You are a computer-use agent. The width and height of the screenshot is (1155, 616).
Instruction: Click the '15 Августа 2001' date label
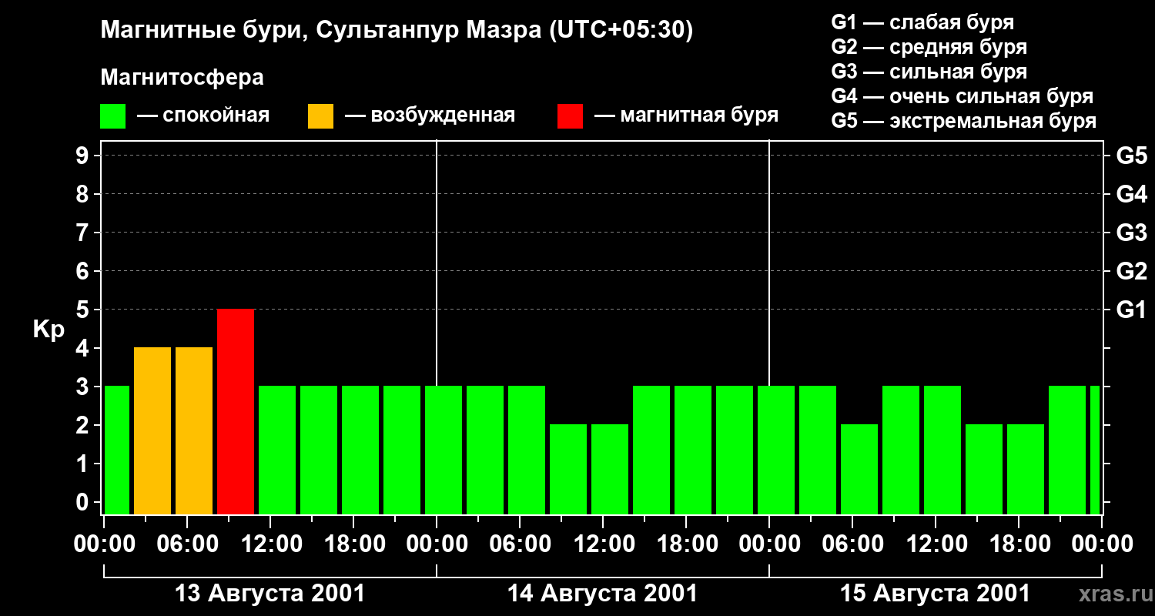pos(935,594)
